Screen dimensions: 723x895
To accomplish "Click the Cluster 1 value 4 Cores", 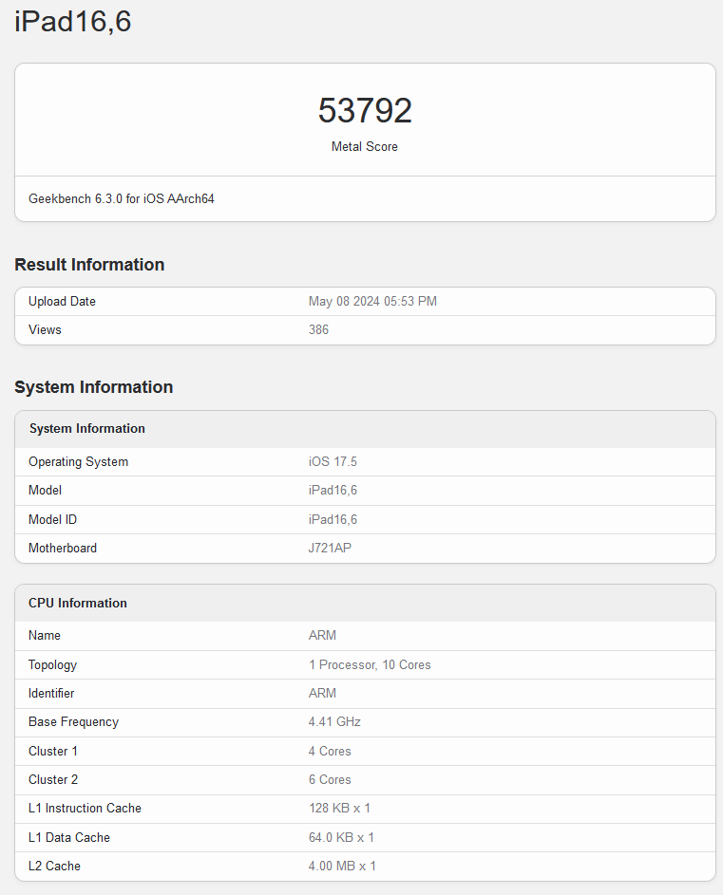I will (x=330, y=752).
